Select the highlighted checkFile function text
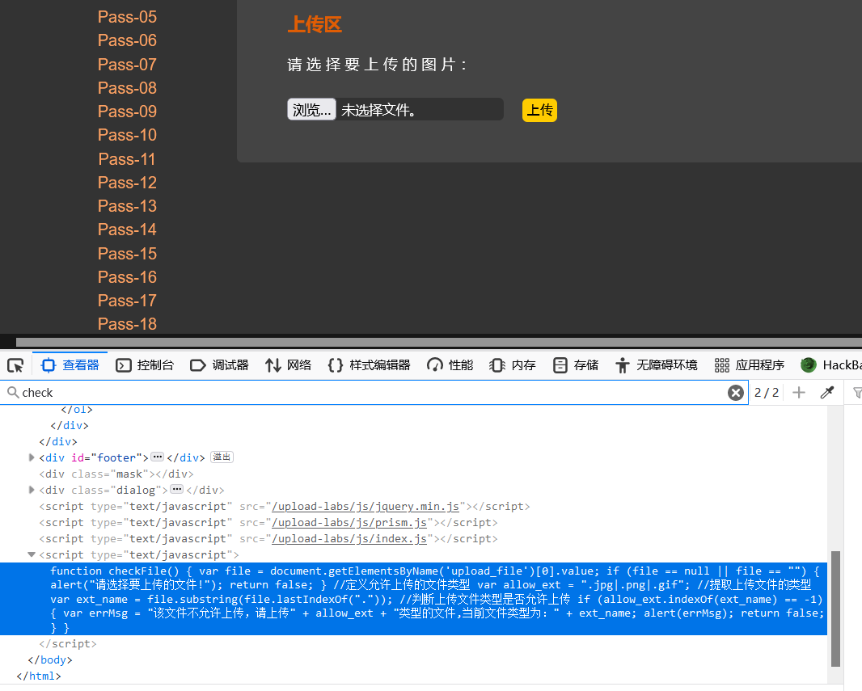862x691 pixels. pos(413,599)
